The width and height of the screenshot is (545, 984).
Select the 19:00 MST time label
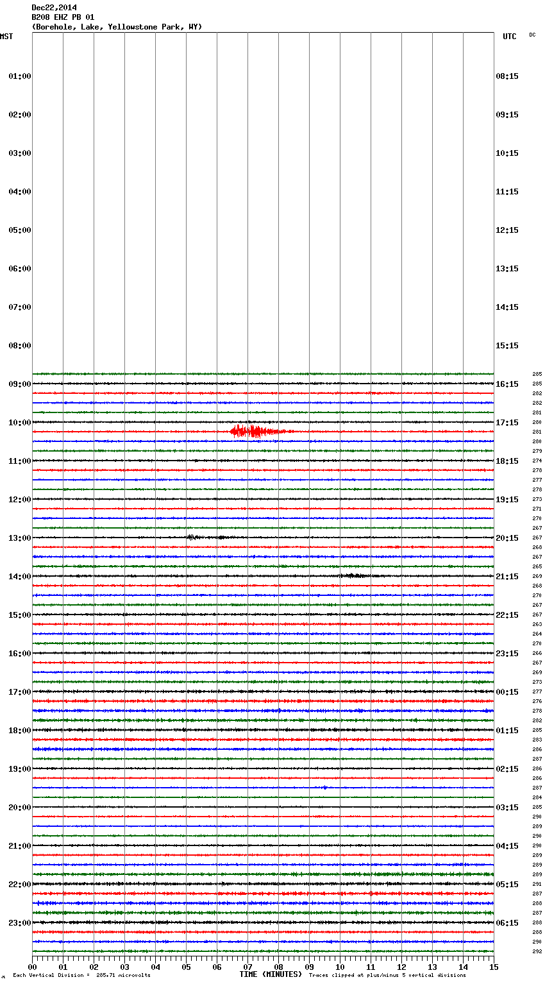(20, 769)
